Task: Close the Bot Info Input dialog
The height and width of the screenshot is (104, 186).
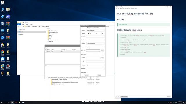Action: coord(104,26)
